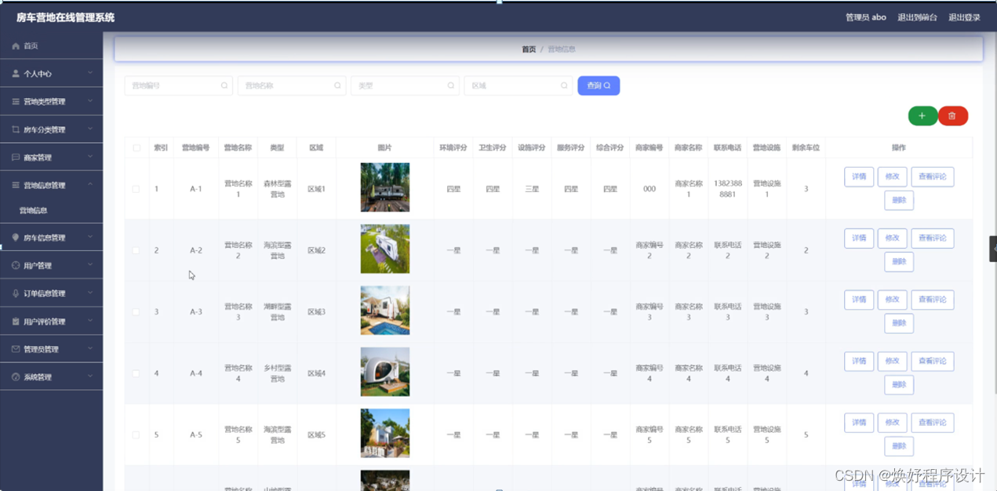Image resolution: width=997 pixels, height=491 pixels.
Task: Open the 首页 sidebar menu item
Action: point(52,46)
